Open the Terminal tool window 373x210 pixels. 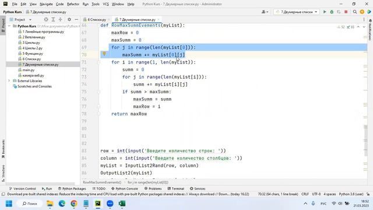point(176,188)
